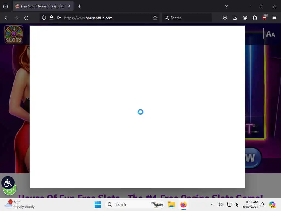The image size is (281, 211).
Task: Click the Firefox taskbar icon
Action: click(x=184, y=204)
